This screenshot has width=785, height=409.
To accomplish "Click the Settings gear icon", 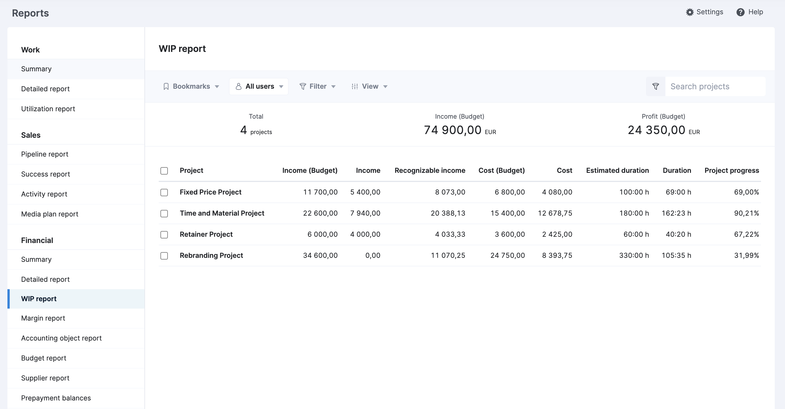I will [690, 12].
